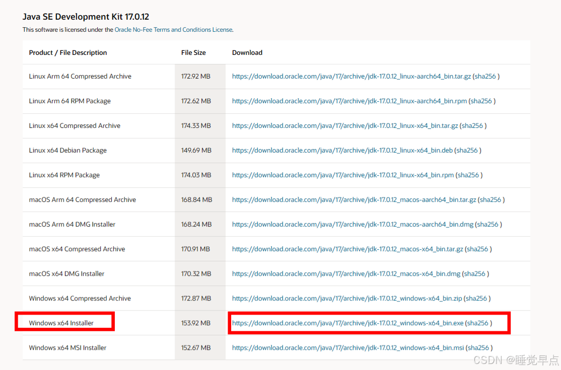The height and width of the screenshot is (370, 561).
Task: Download the Linux aarch64 tar.gz archive link
Action: point(352,76)
